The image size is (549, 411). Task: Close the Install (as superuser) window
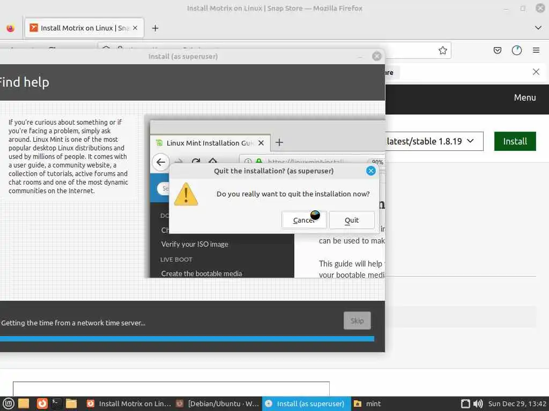(x=377, y=56)
